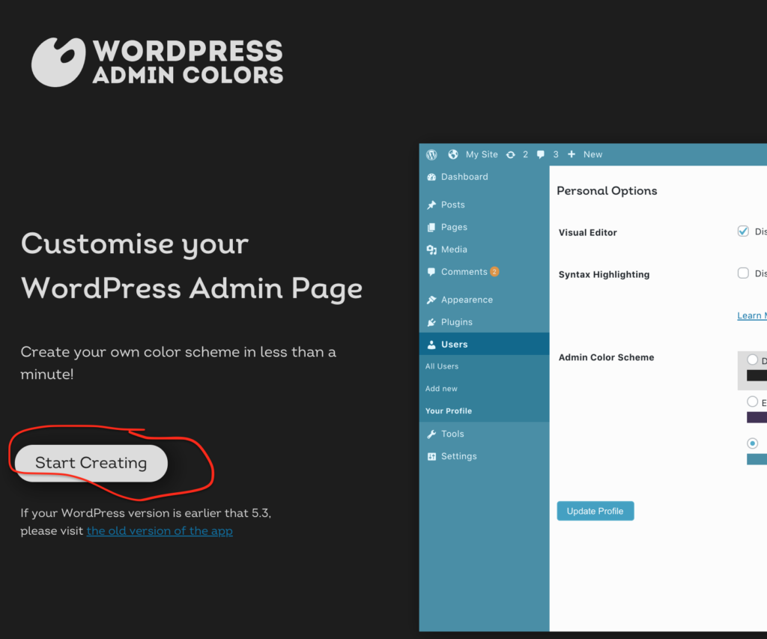This screenshot has width=767, height=639.
Task: Click the blue color scheme swatch
Action: pyautogui.click(x=757, y=459)
